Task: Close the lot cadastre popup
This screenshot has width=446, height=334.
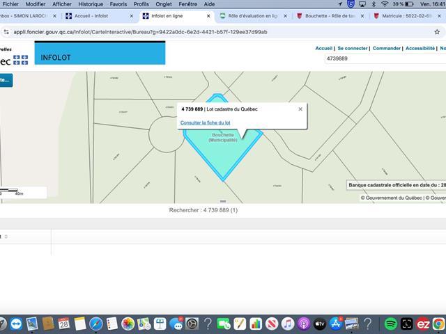Action: click(x=300, y=109)
